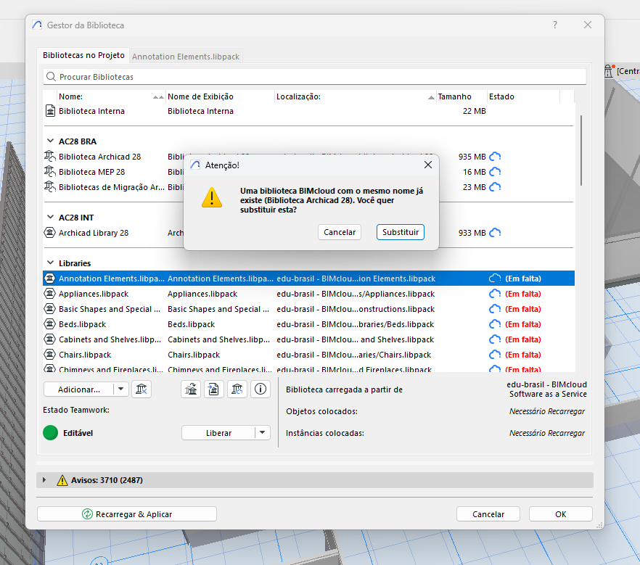This screenshot has height=565, width=640.
Task: Click the Procurar Bibliotecas search field
Action: pyautogui.click(x=315, y=77)
